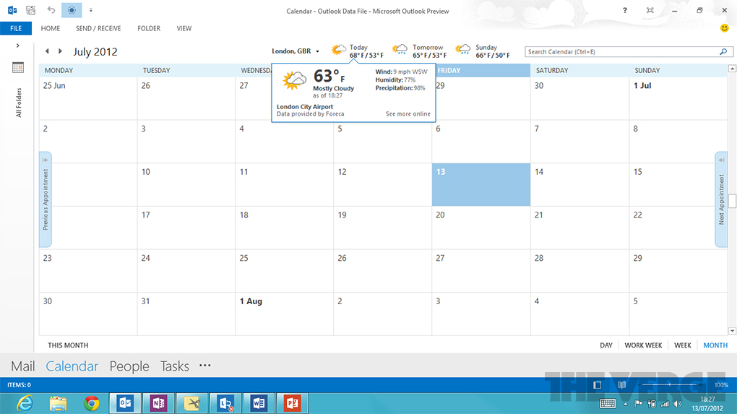The height and width of the screenshot is (414, 737).
Task: Open OneNote from taskbar
Action: (x=158, y=403)
